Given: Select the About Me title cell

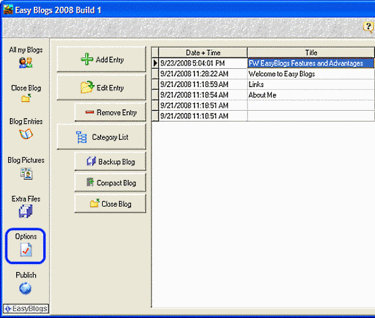Looking at the screenshot, I should [311, 95].
